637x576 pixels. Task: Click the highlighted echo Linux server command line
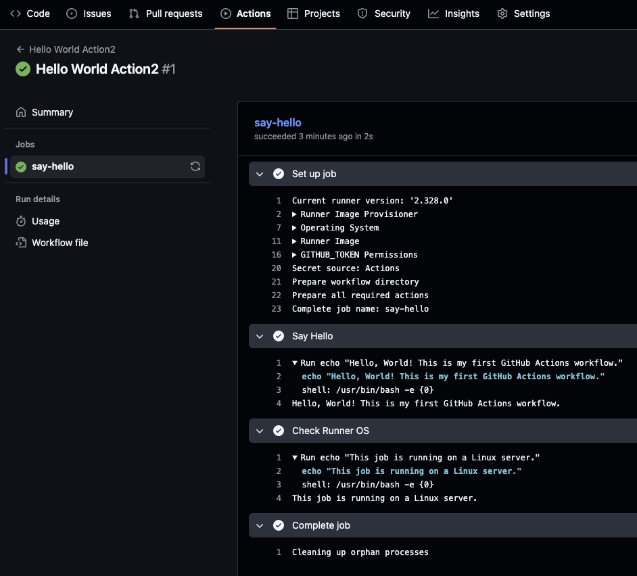coord(412,471)
